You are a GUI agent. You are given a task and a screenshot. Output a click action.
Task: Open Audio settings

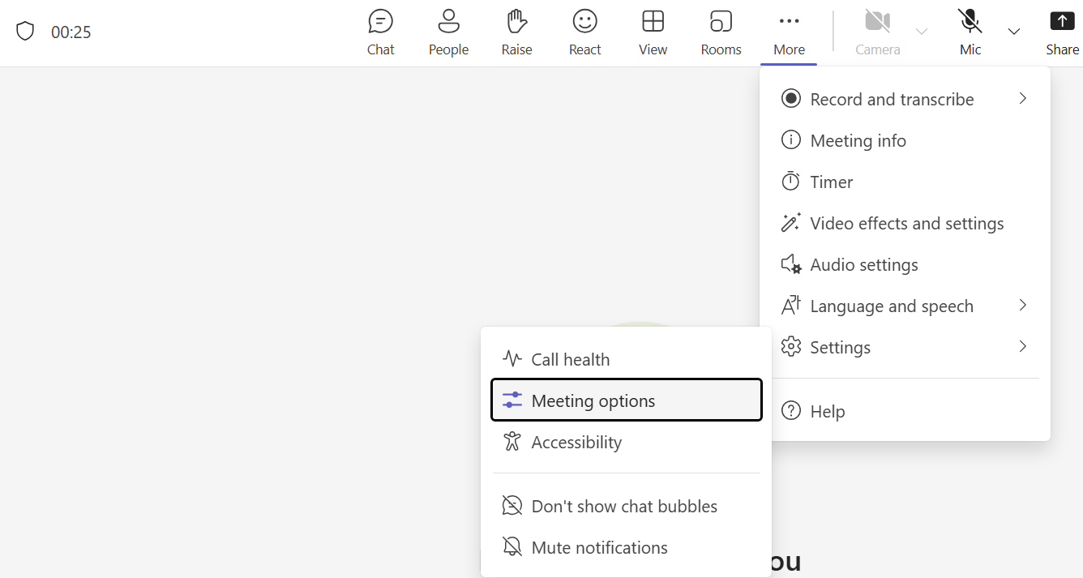(905, 264)
